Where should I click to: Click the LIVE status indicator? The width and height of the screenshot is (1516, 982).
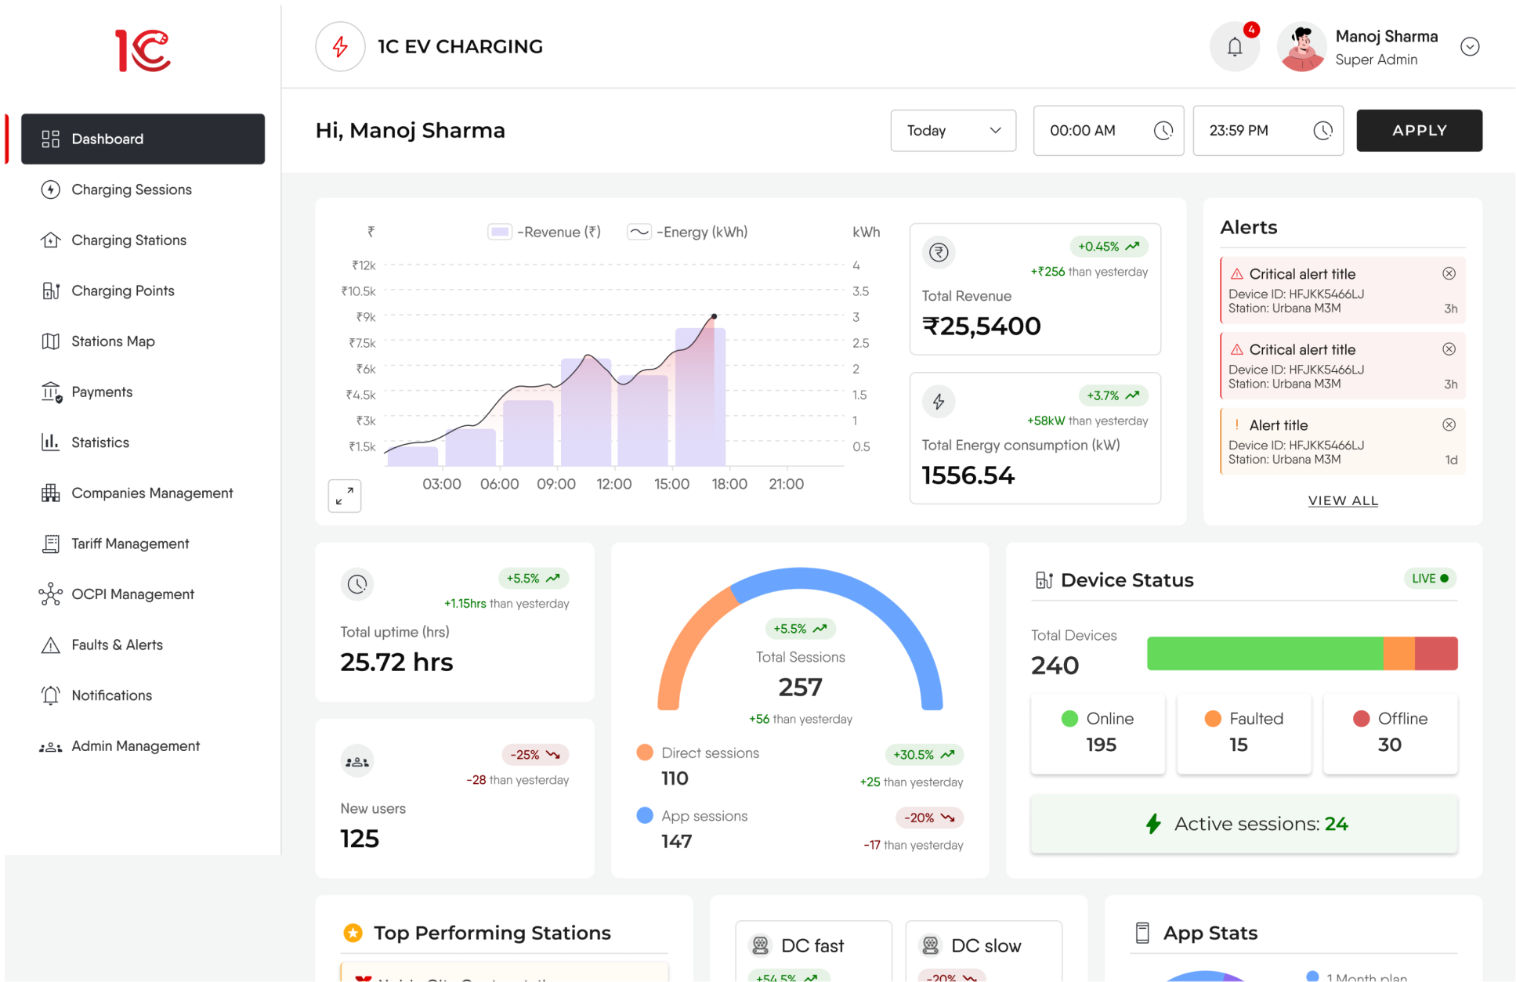(1430, 579)
